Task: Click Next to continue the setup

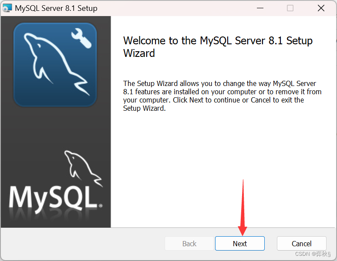Action: (x=239, y=244)
